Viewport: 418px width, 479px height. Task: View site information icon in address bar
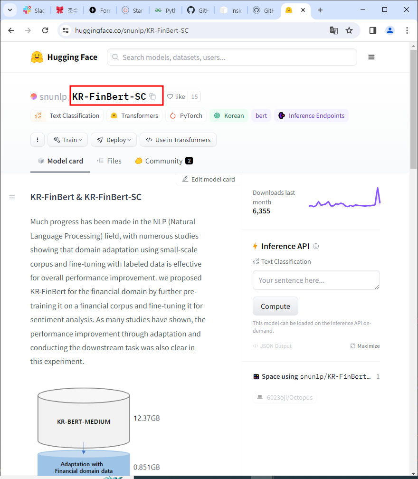(x=66, y=30)
